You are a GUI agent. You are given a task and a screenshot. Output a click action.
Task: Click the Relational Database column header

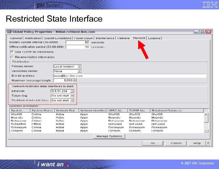(177, 110)
